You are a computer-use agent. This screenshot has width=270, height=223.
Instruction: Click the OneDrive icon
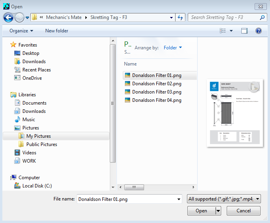[17, 78]
